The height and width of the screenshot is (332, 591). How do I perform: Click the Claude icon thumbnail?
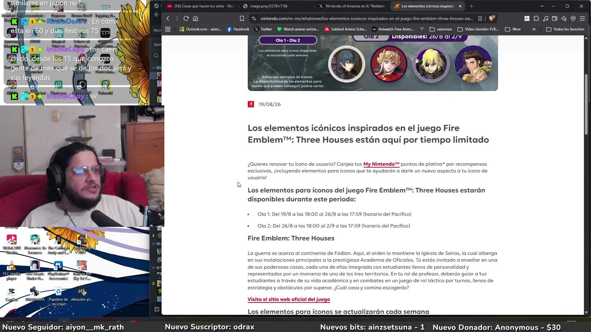[x=473, y=64]
